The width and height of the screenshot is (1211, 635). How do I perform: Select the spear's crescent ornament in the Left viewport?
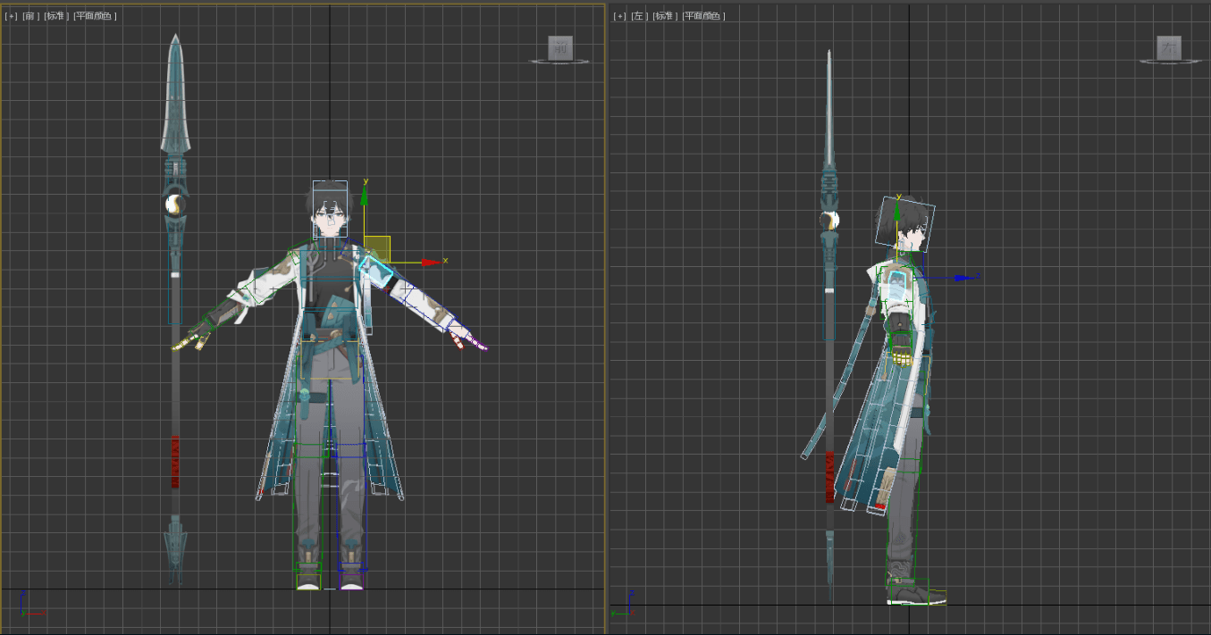pyautogui.click(x=831, y=221)
